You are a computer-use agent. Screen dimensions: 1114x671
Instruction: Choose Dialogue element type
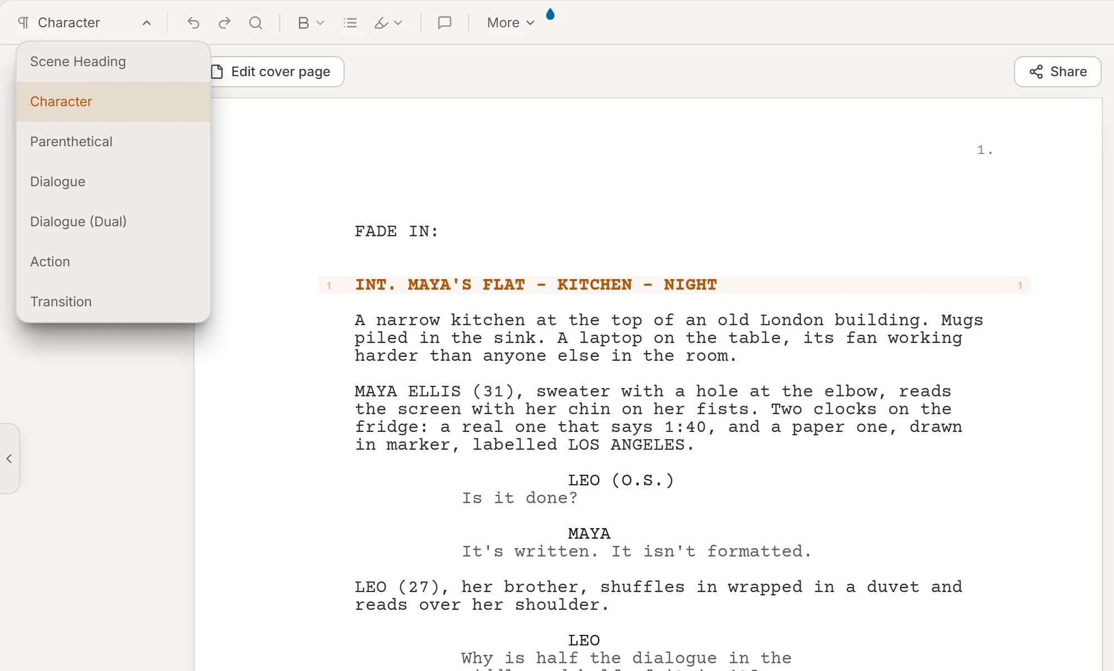pyautogui.click(x=113, y=182)
